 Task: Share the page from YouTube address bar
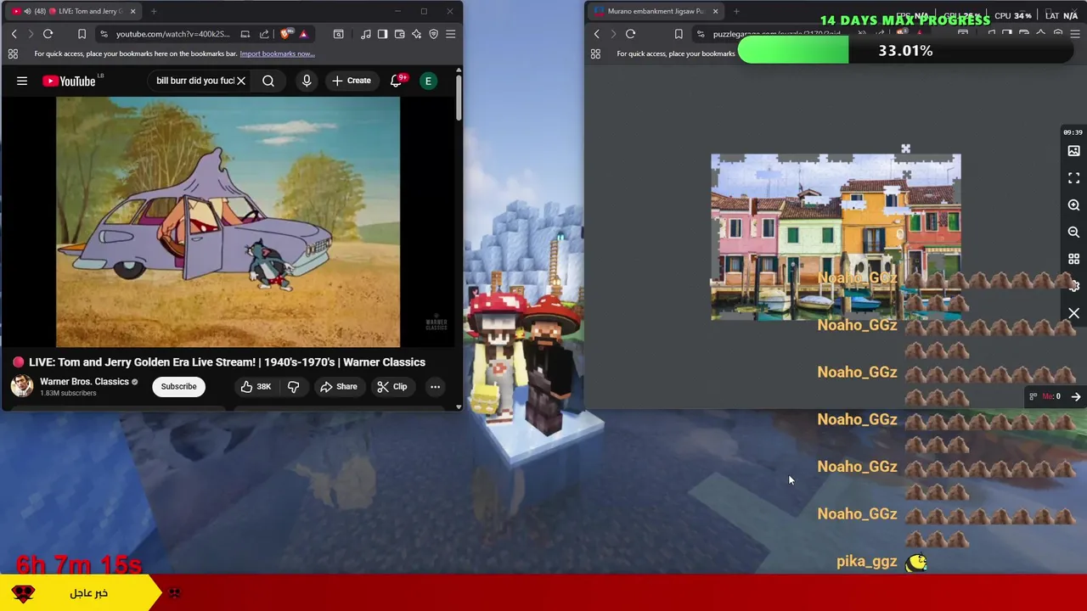[x=264, y=34]
